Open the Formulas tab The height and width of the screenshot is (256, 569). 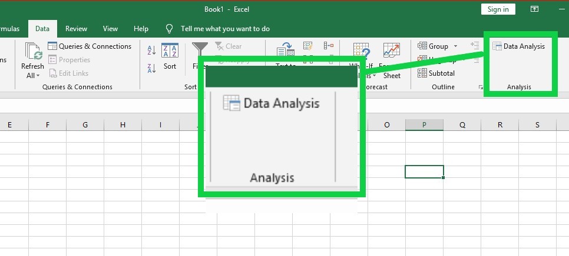(10, 29)
